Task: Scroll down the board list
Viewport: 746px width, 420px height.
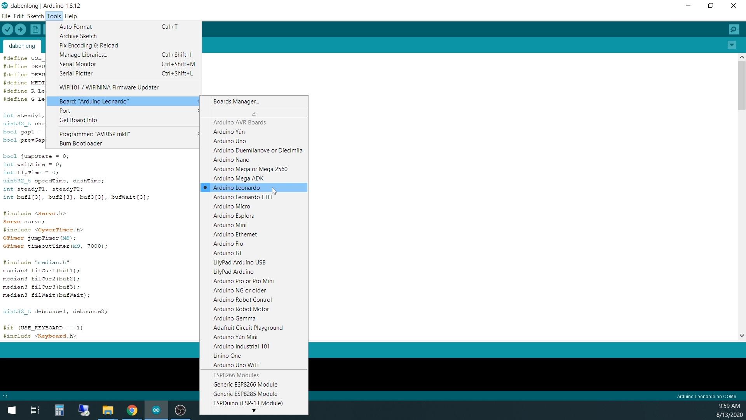Action: click(x=254, y=410)
